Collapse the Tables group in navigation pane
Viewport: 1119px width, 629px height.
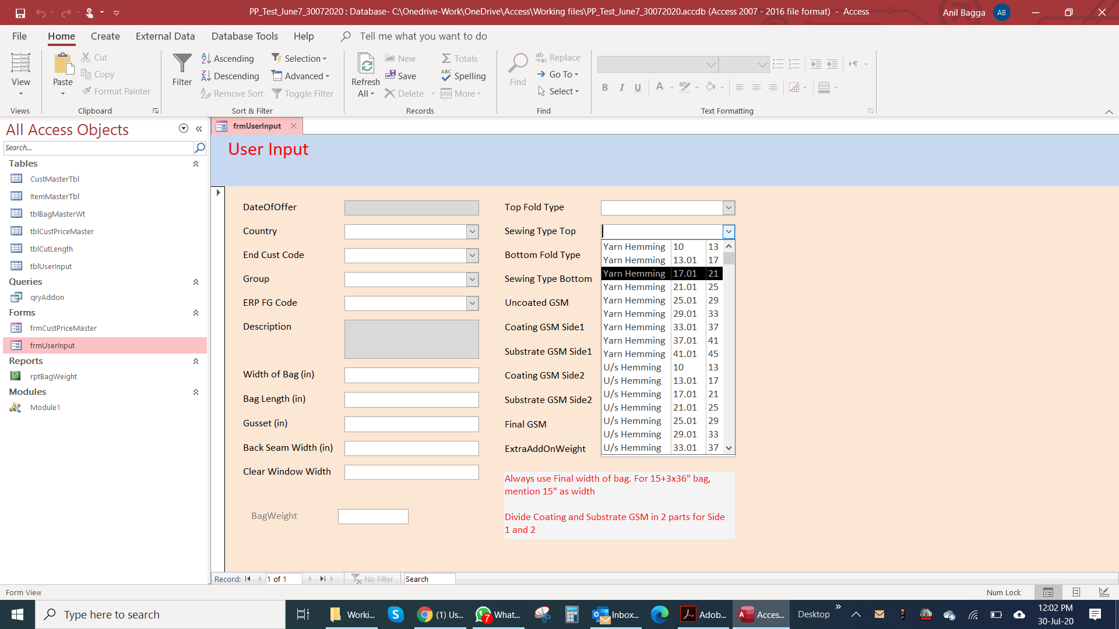[x=196, y=164]
